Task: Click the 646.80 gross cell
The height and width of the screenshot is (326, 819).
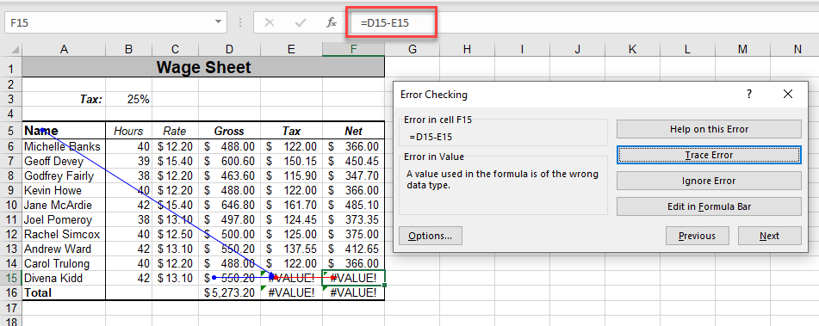Action: 229,205
